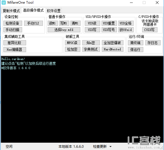Launch the Hex编辑器
The image size is (164, 150).
pos(15,50)
